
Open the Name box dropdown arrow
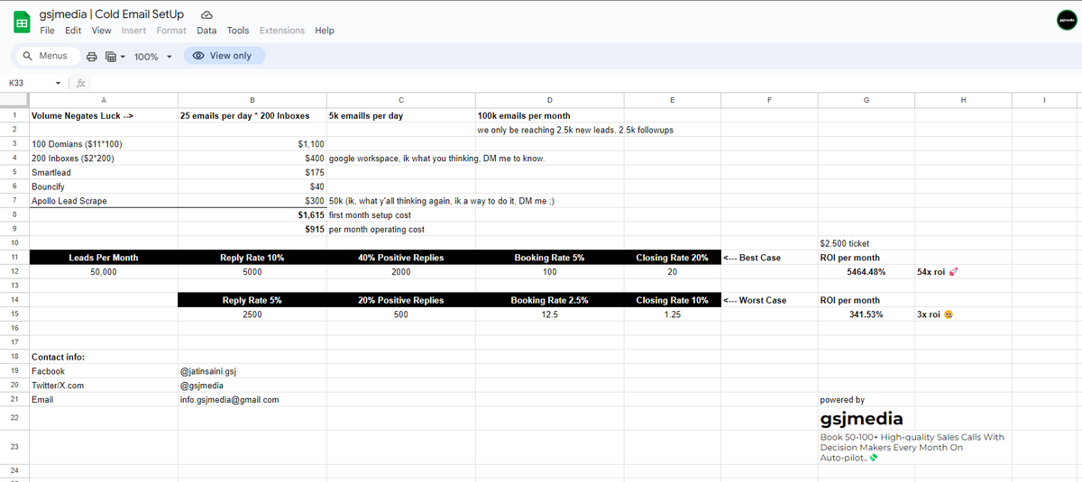pos(58,83)
